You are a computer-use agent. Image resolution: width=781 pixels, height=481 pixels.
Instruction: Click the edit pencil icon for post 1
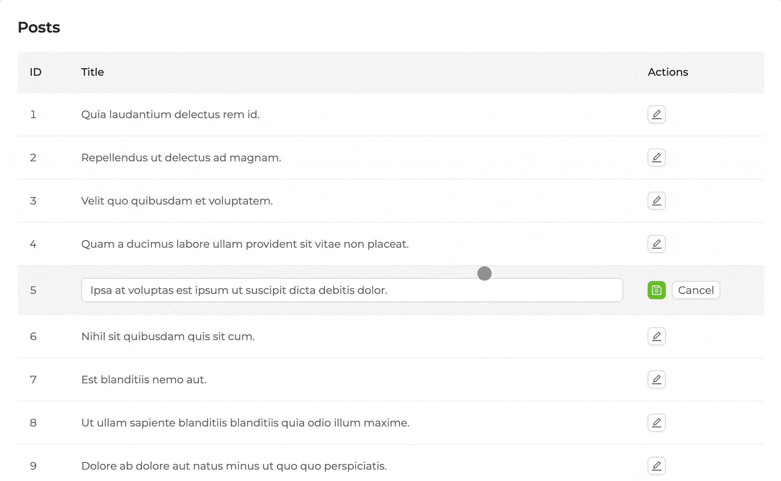(656, 114)
